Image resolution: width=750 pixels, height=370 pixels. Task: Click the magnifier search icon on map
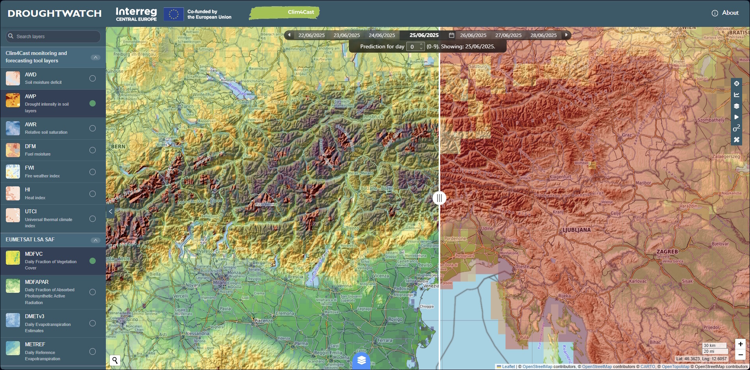tap(115, 360)
